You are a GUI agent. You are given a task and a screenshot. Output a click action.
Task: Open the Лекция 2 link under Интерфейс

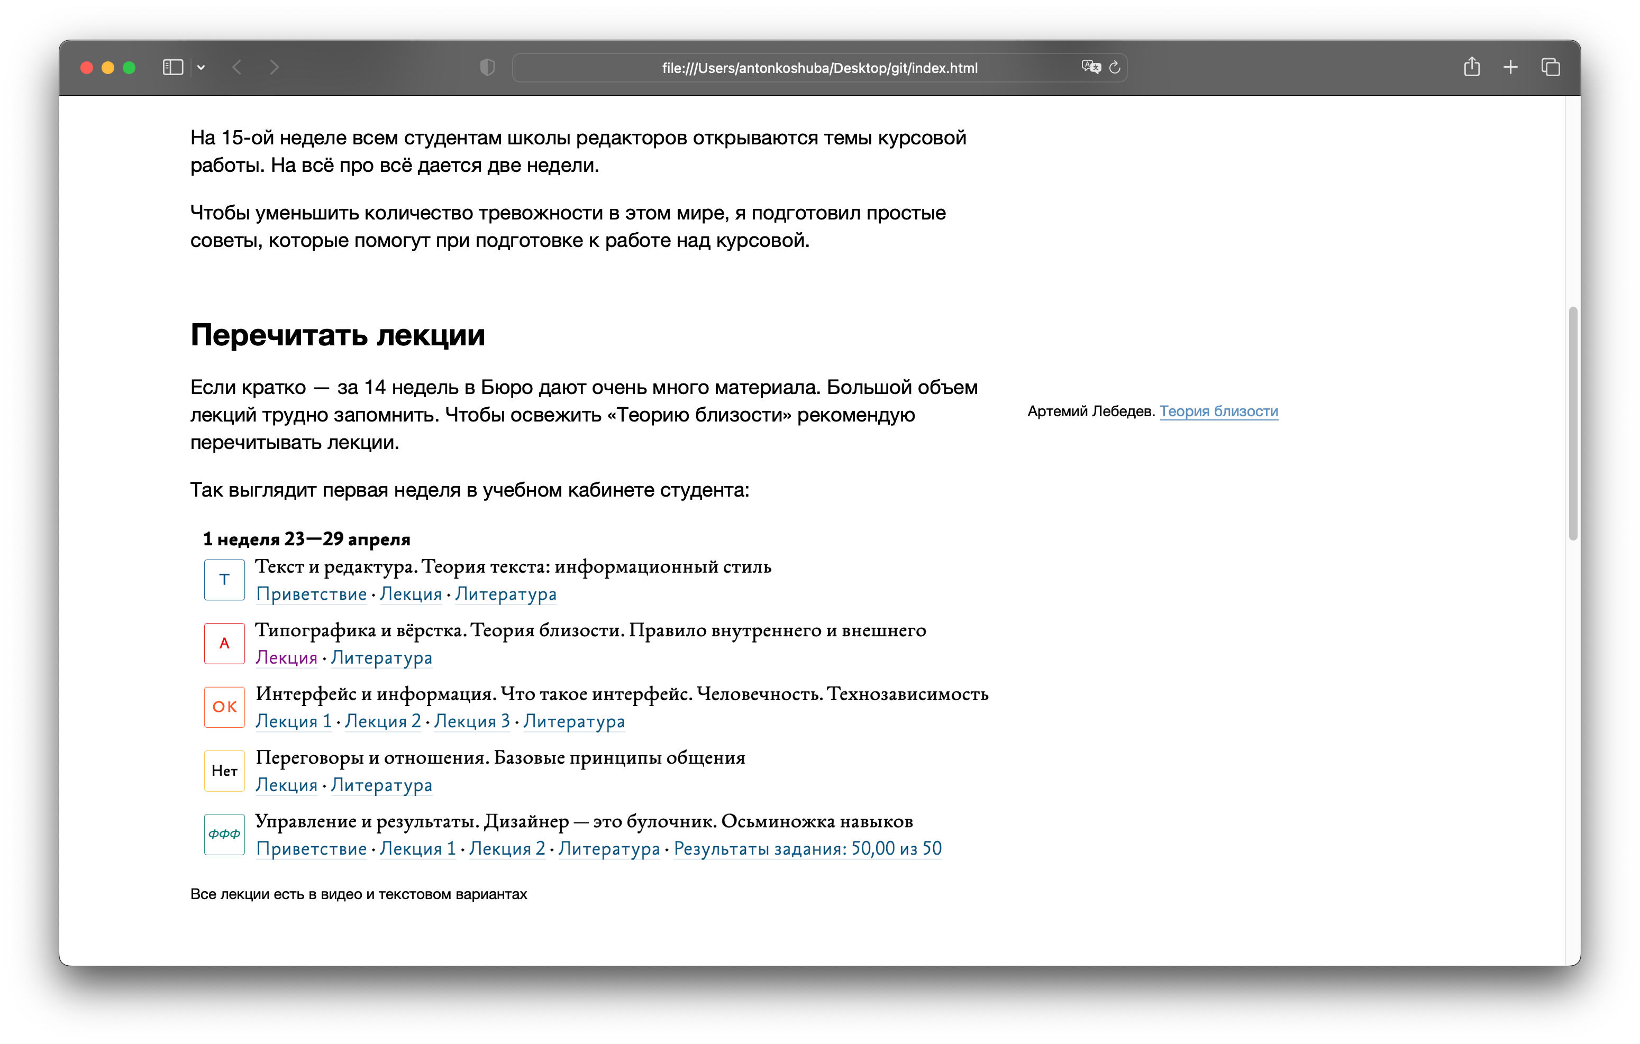pos(383,721)
